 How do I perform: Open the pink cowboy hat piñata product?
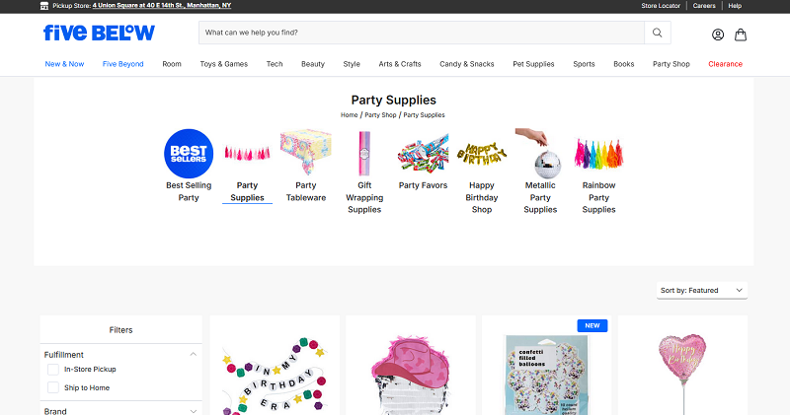tap(411, 366)
